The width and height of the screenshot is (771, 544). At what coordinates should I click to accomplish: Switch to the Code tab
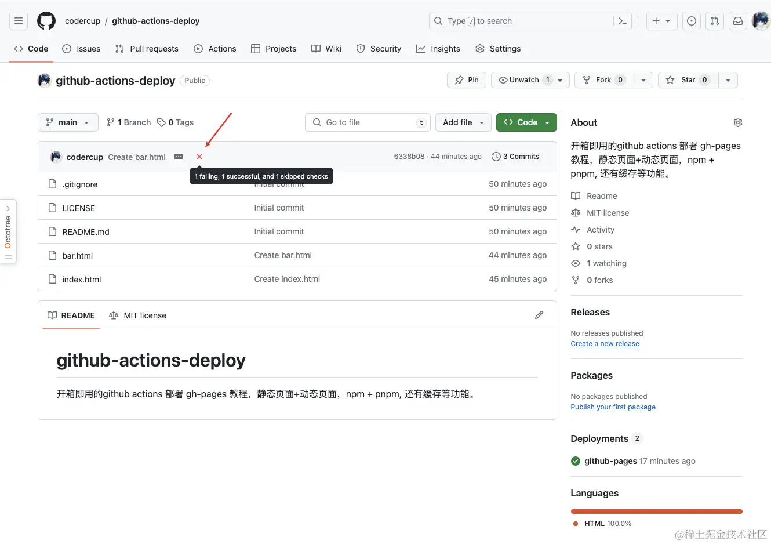31,49
